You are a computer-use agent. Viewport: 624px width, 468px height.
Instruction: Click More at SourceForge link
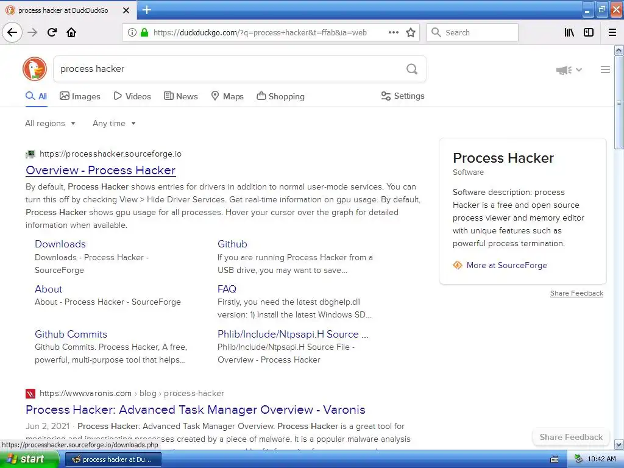[506, 265]
